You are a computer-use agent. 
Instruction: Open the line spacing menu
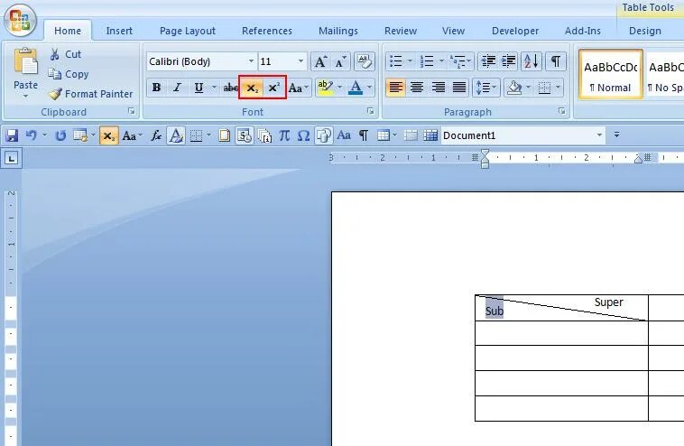tap(486, 88)
